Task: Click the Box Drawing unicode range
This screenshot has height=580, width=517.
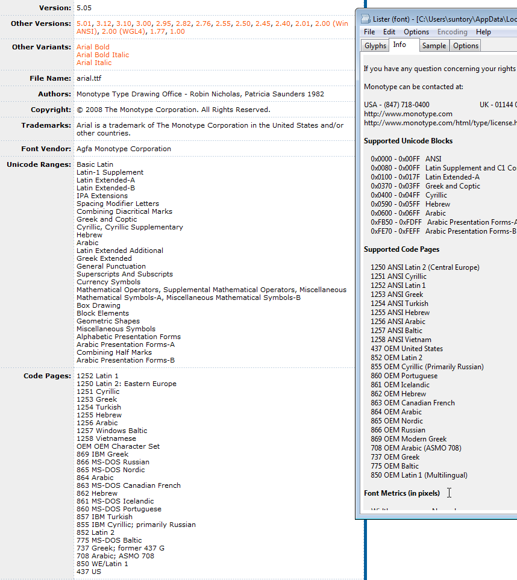Action: click(x=98, y=305)
